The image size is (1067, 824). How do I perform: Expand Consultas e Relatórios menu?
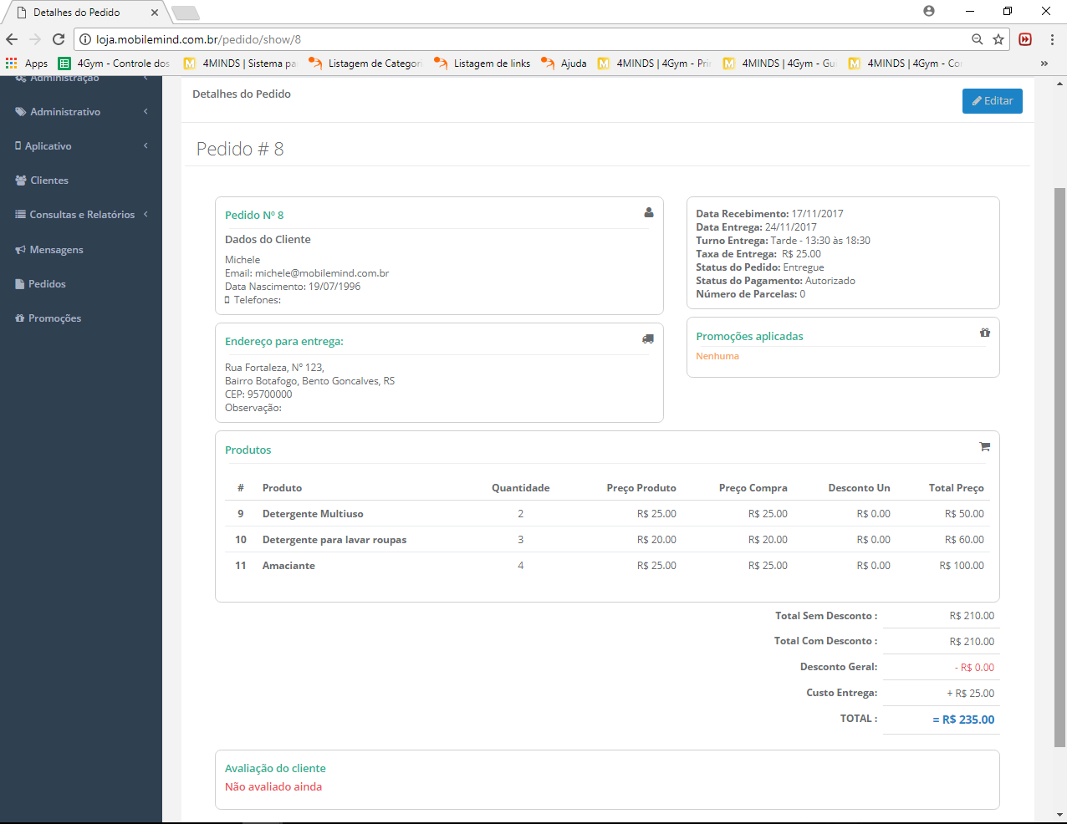pos(82,215)
